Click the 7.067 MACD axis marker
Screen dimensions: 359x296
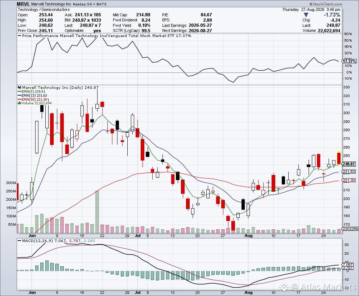coord(347,264)
